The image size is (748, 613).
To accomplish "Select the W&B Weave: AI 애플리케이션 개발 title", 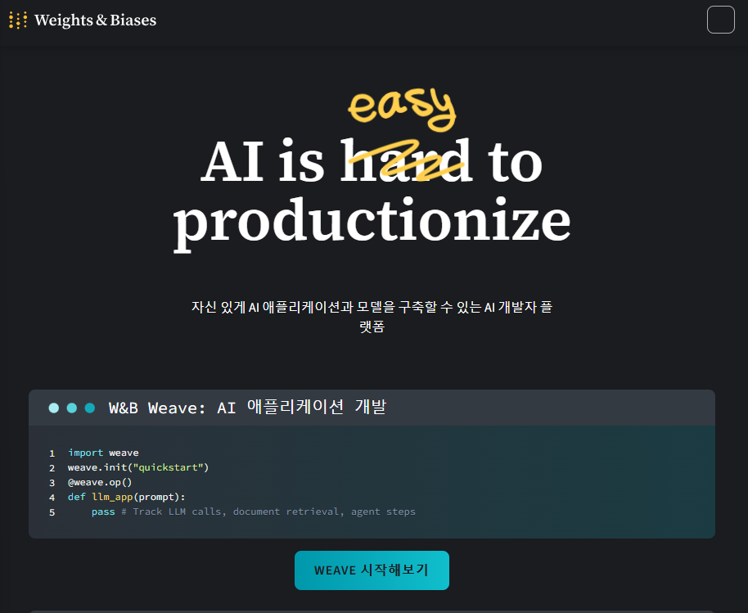I will (x=248, y=408).
